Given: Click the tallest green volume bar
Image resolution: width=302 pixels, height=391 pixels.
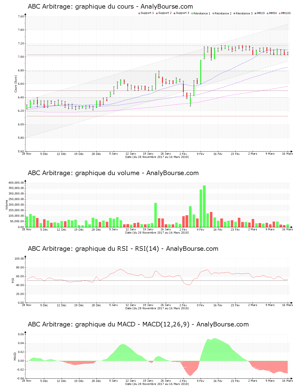Looking at the screenshot, I should (204, 206).
